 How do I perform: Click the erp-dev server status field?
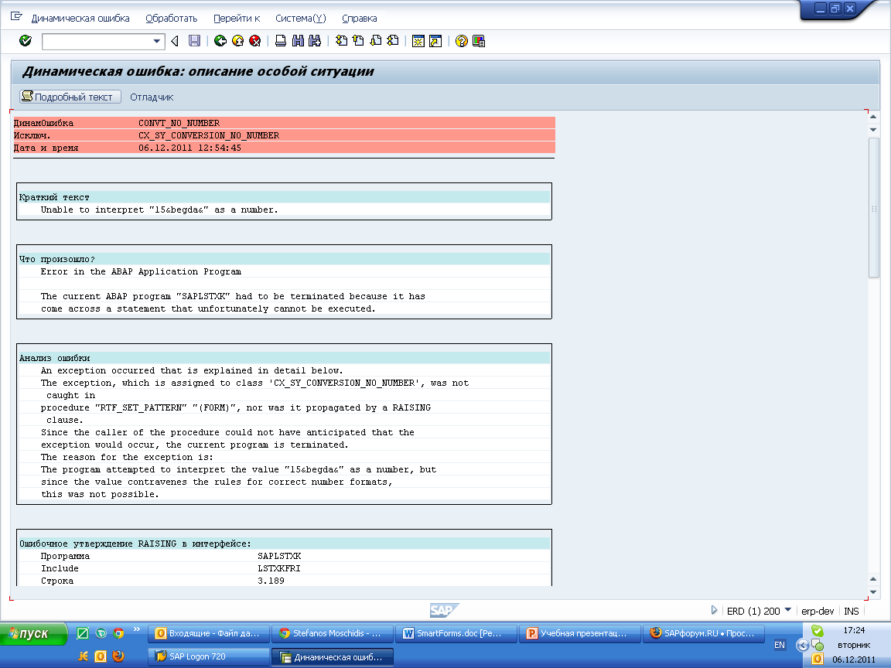[x=817, y=612]
